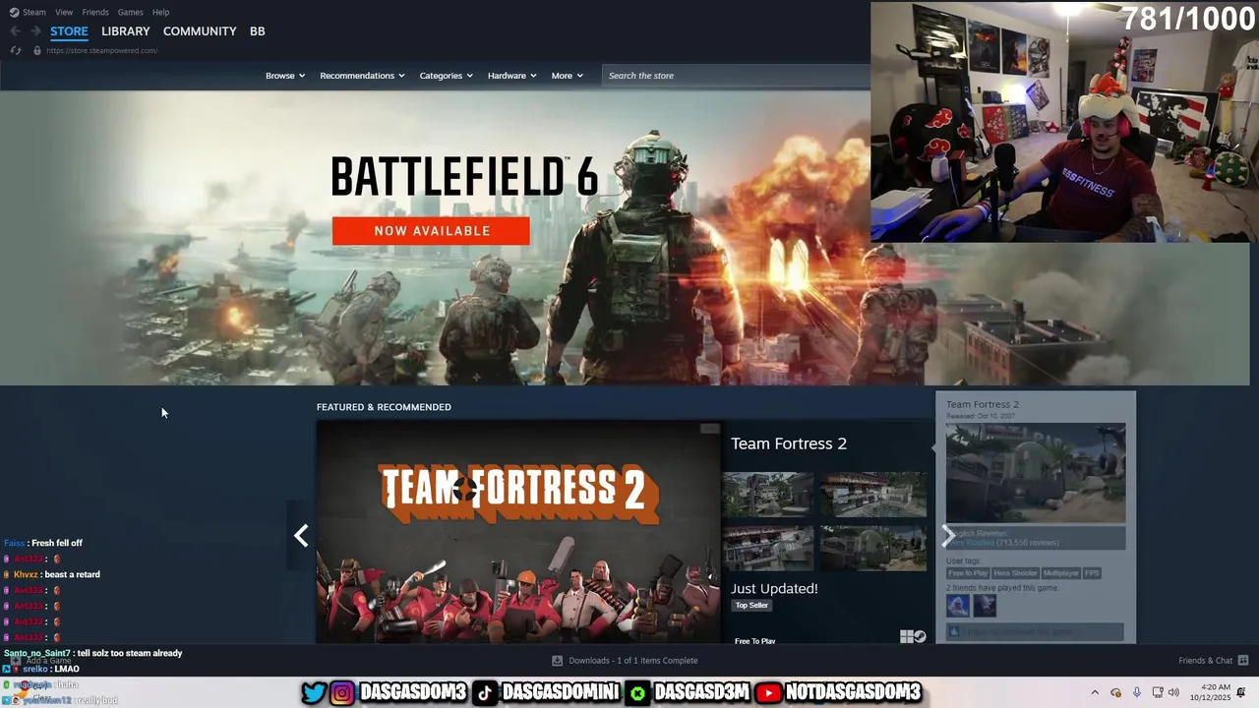
Task: Click the Steam platform icon on the TF2 card
Action: pos(920,636)
